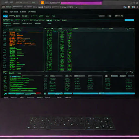Click the small icon left of the first cyan bar
This screenshot has width=139, height=139.
pos(45,93)
